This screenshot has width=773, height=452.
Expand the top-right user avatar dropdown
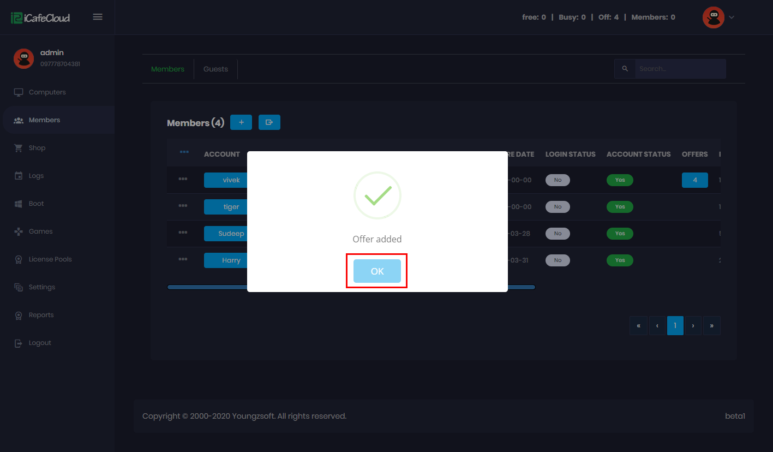pyautogui.click(x=718, y=17)
